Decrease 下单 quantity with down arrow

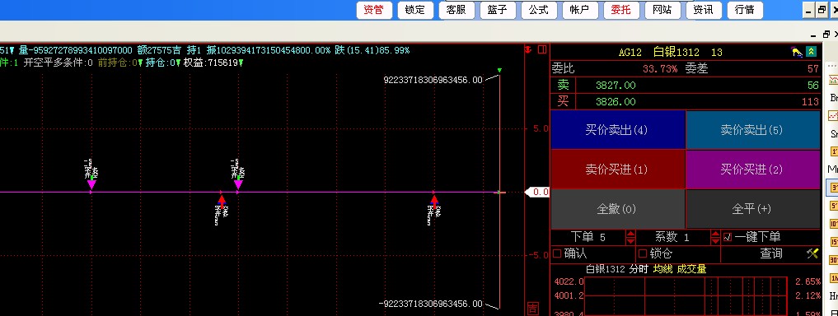(630, 241)
